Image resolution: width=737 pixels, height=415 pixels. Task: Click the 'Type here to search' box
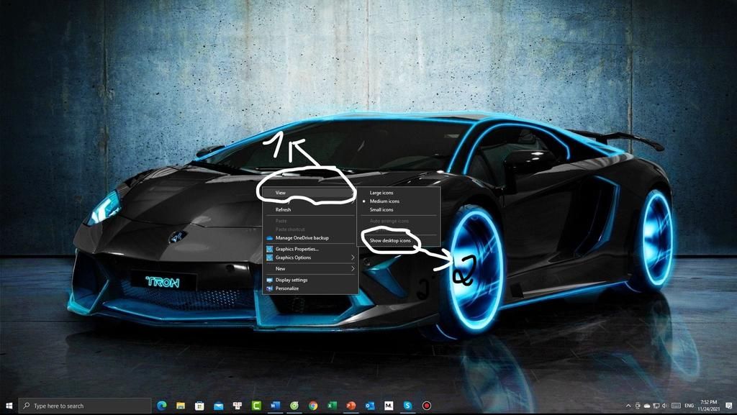click(85, 406)
